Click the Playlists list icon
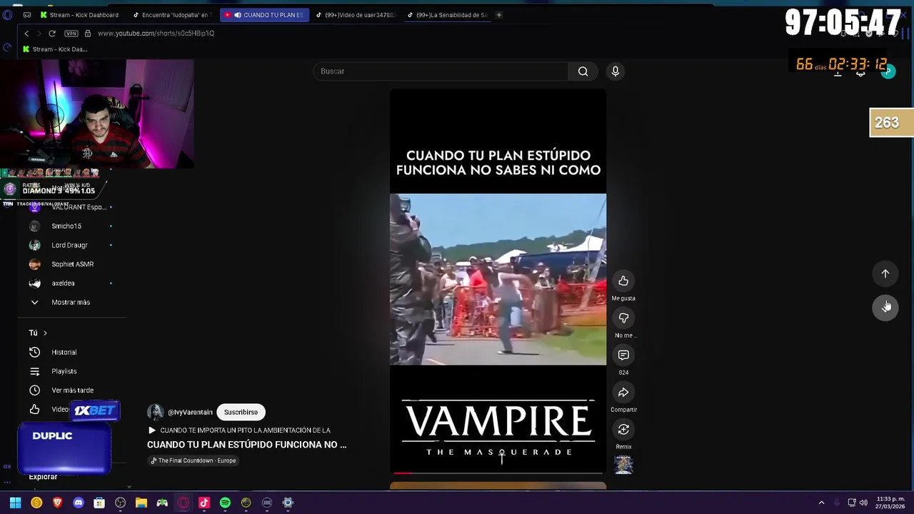Screen dimensions: 914x514 tap(34, 371)
